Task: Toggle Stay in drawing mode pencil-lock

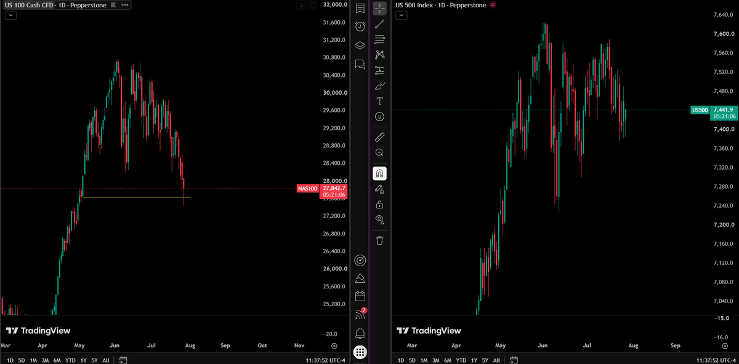Action: (380, 189)
